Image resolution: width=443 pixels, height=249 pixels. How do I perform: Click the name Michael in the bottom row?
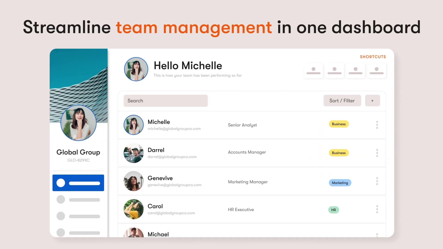[158, 234]
